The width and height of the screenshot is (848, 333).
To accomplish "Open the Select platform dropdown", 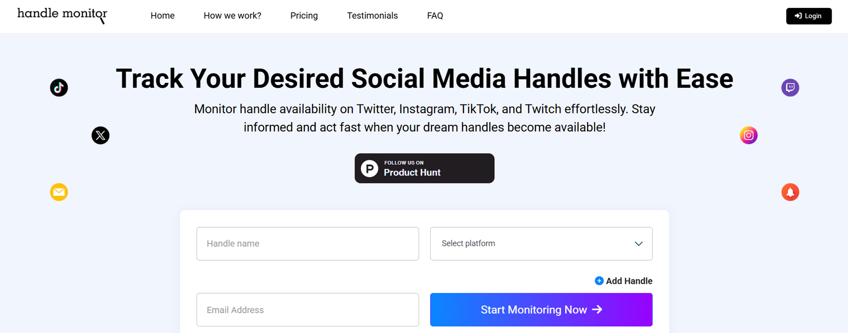I will [x=541, y=243].
